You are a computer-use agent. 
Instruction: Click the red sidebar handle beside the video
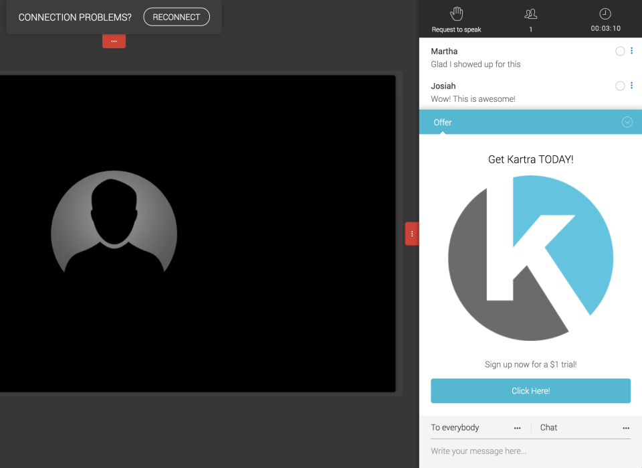(411, 234)
